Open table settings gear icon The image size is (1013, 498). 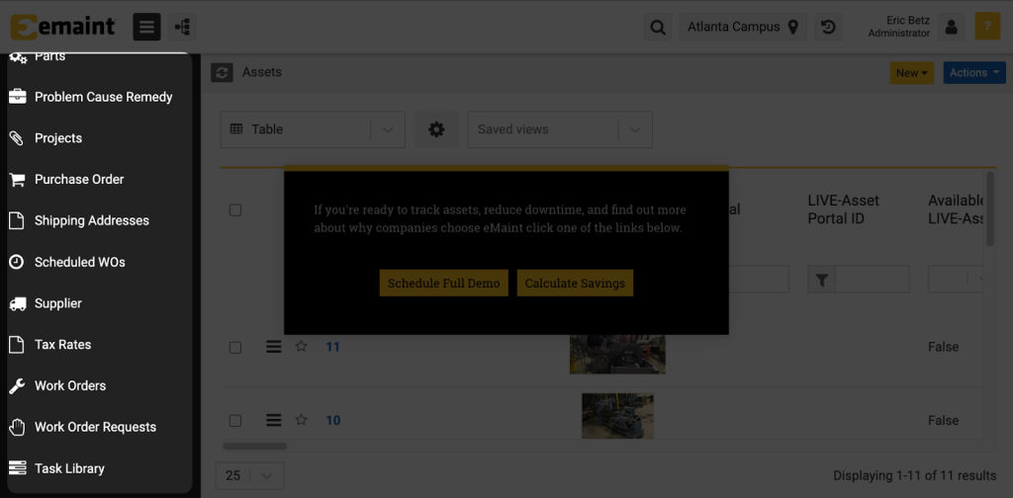[436, 129]
